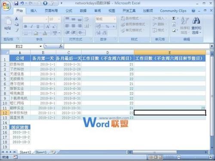The height and width of the screenshot is (161, 215).
Task: Select cell E11 containing 20
Action: [x=170, y=108]
